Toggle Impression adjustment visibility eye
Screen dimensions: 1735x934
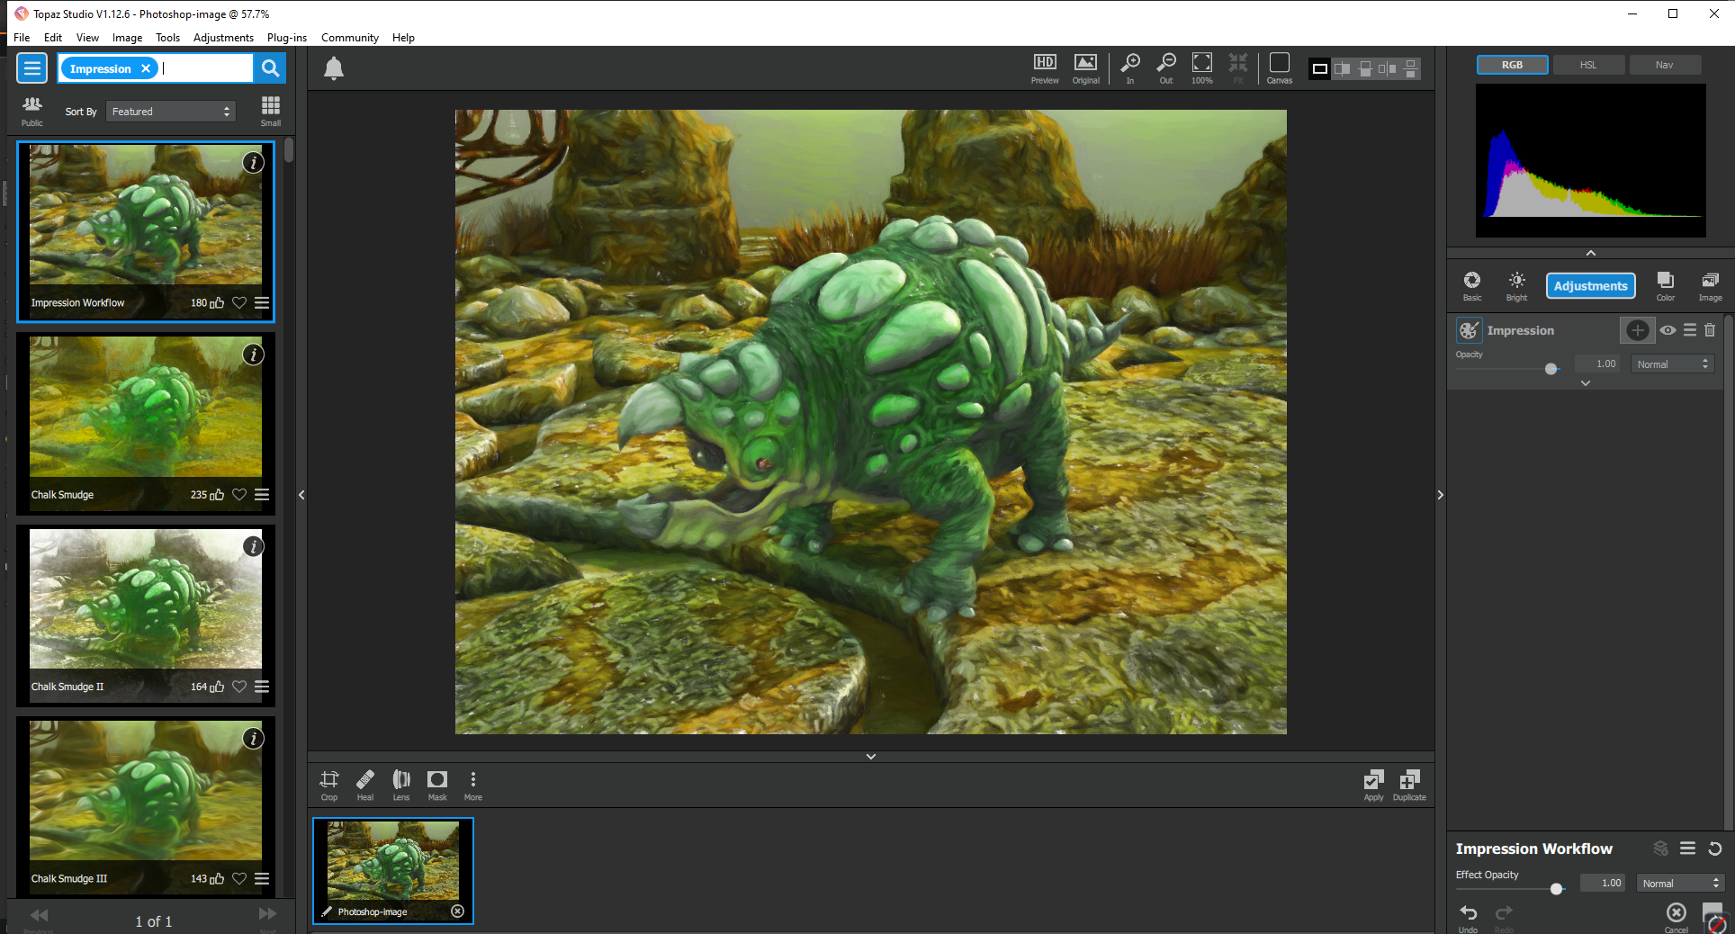point(1668,330)
